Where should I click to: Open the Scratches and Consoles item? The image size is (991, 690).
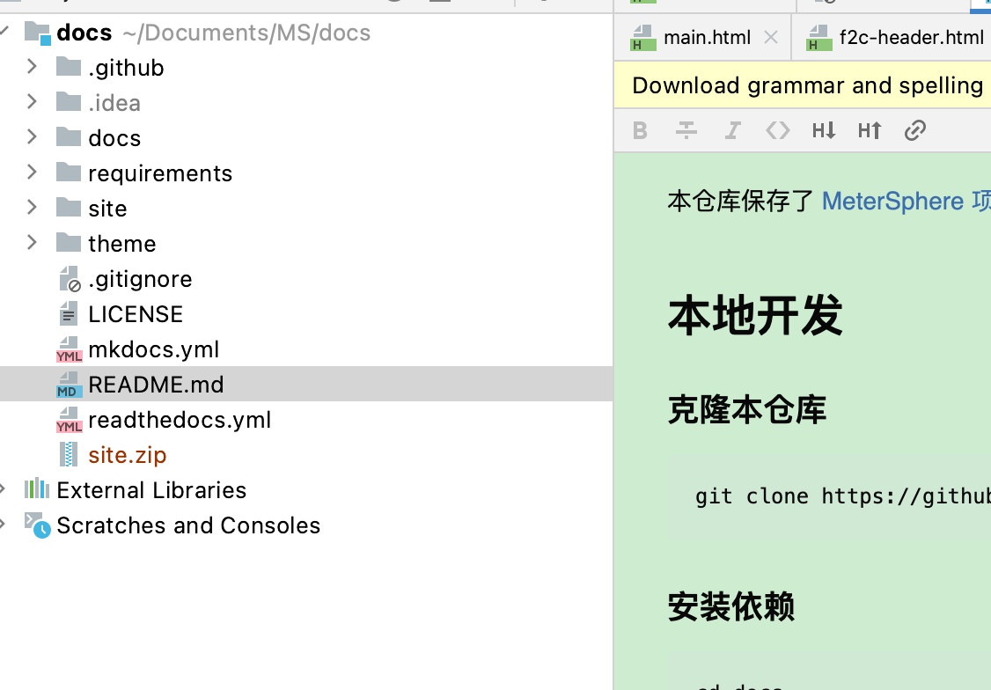click(188, 525)
